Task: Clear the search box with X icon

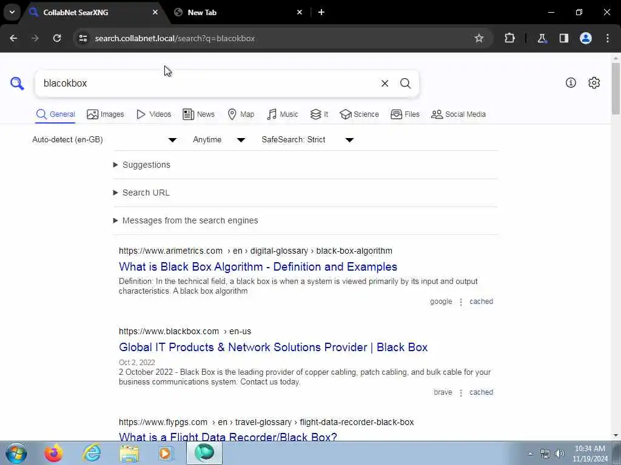Action: (384, 84)
